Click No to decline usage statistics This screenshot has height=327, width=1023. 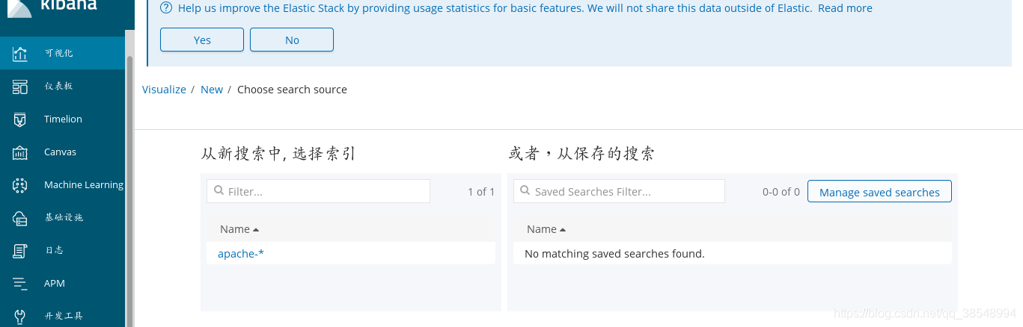292,40
